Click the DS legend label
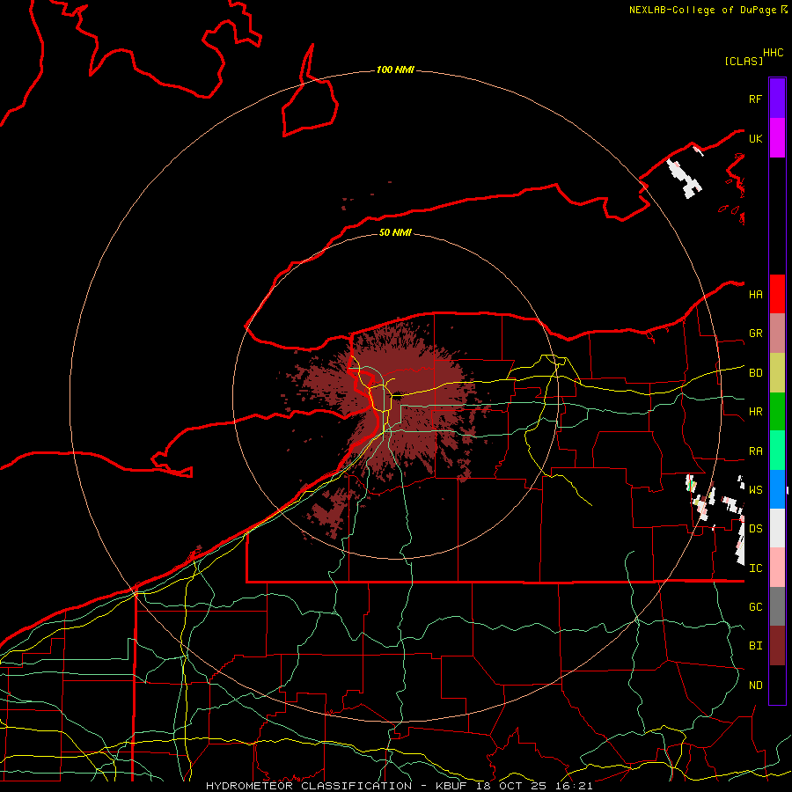This screenshot has height=792, width=792. click(x=755, y=529)
